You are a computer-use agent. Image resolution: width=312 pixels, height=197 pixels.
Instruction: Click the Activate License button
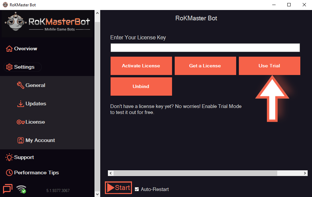pyautogui.click(x=141, y=66)
